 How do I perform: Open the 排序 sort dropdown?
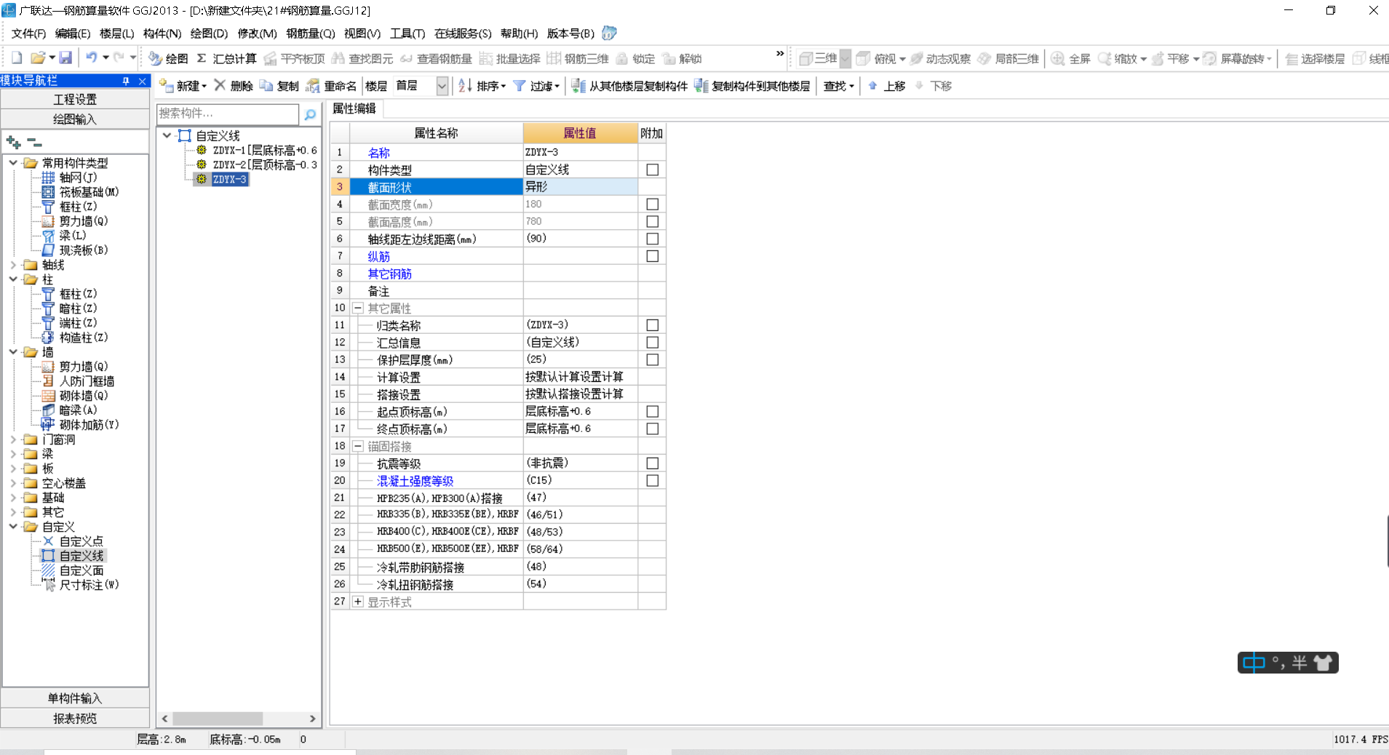point(504,86)
